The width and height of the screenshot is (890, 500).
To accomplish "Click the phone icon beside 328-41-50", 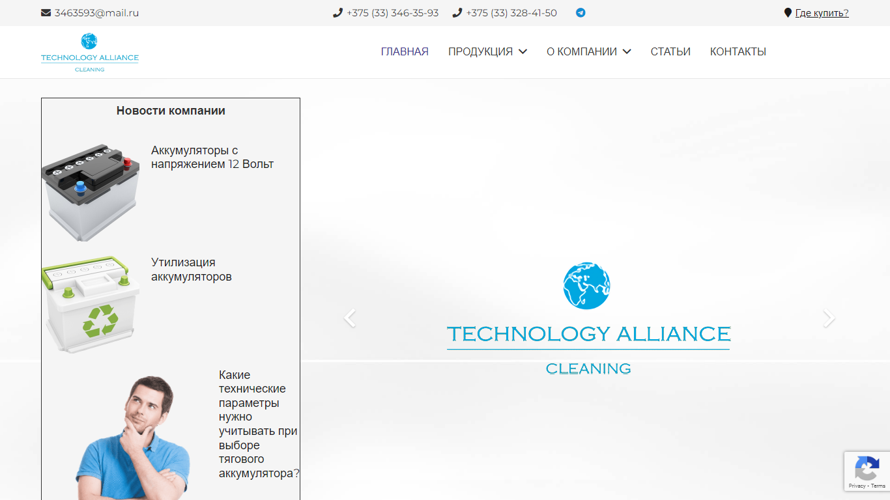I will click(x=457, y=13).
